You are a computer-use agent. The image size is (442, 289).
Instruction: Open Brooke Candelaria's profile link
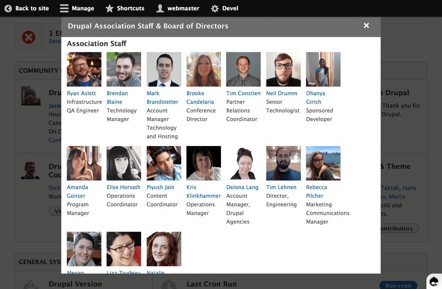(x=200, y=97)
